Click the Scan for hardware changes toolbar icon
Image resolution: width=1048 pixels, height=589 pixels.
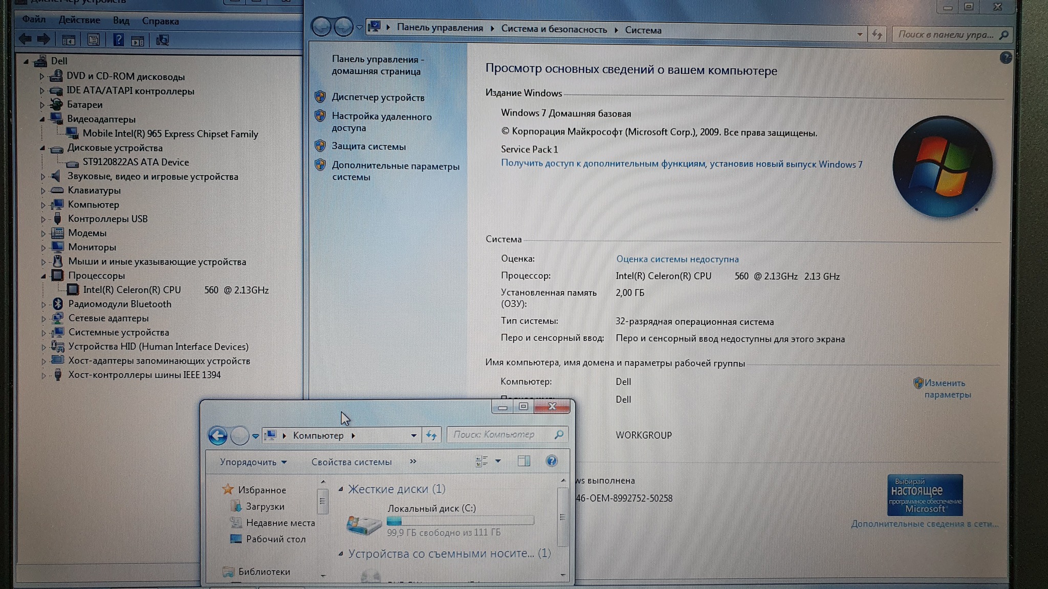[162, 40]
